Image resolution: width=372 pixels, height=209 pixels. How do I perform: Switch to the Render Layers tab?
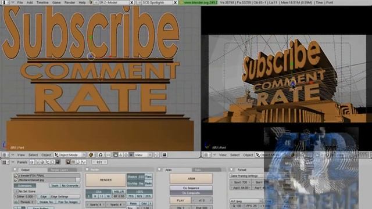(62, 170)
